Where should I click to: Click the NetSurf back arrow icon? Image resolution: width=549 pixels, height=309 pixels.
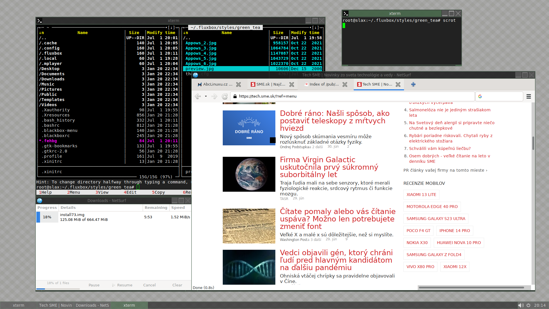[x=198, y=96]
